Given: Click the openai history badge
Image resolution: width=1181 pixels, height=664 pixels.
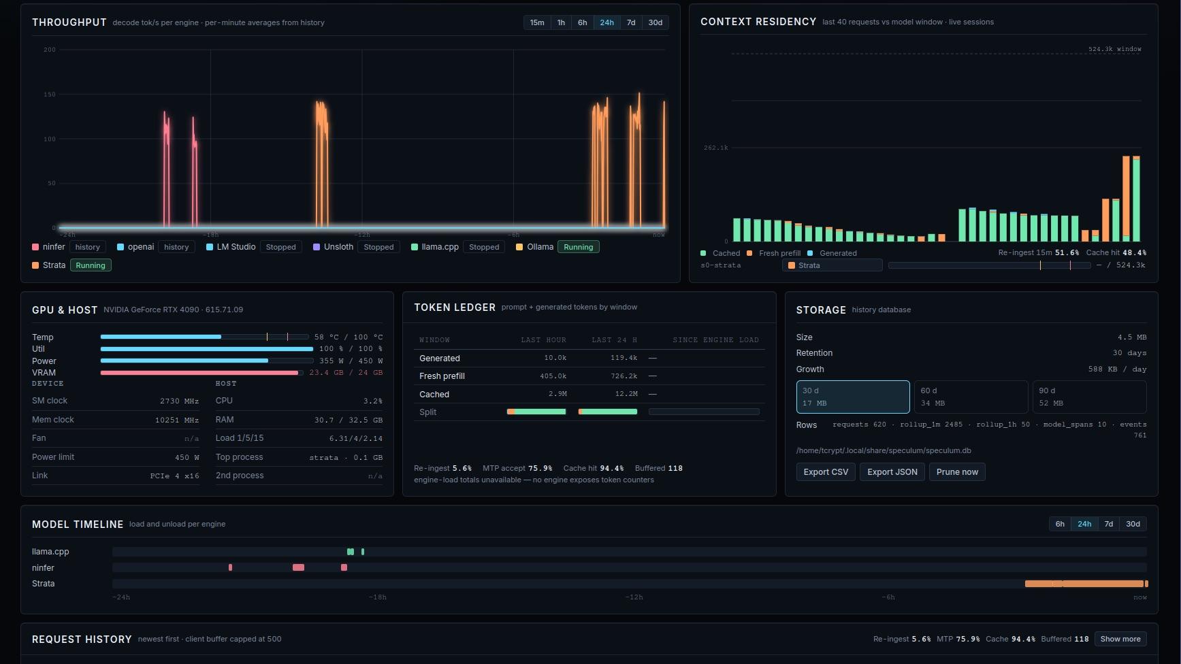Looking at the screenshot, I should point(176,247).
